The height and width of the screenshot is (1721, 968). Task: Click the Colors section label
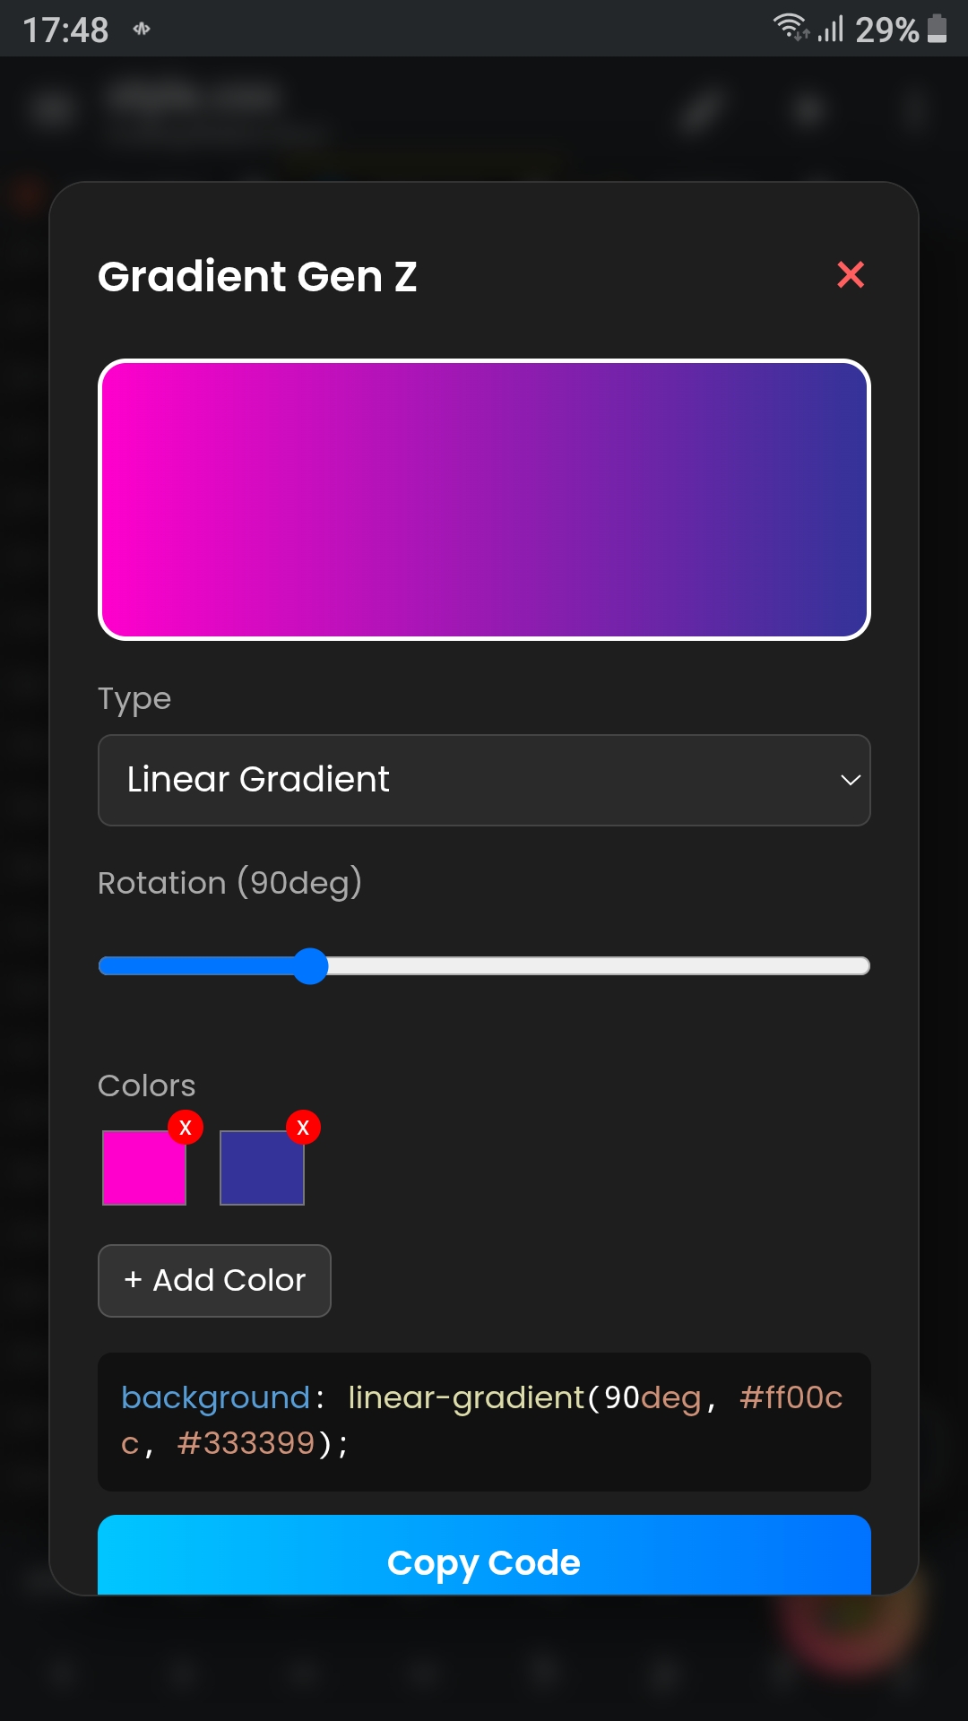(146, 1085)
